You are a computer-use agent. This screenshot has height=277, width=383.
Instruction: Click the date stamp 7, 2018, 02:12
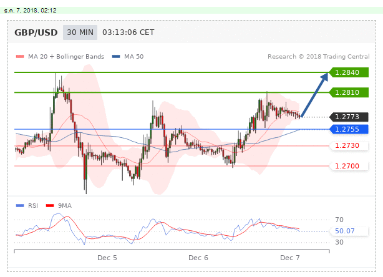tap(31, 11)
